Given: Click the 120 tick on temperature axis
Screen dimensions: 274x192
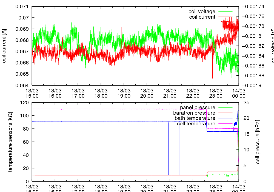Looking at the screenshot, I should pyautogui.click(x=25, y=103).
